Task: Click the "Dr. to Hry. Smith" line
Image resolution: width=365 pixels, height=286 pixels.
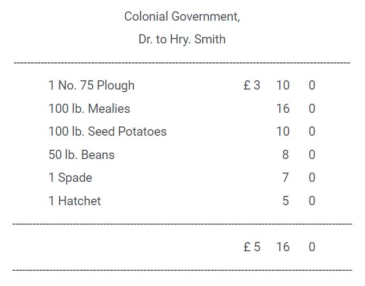Action: [x=182, y=40]
